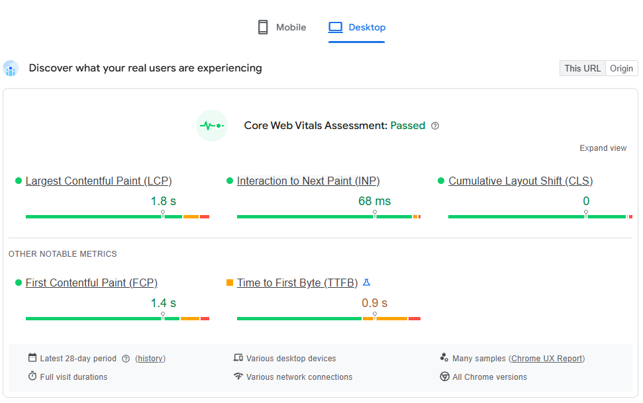Click the Chrome logo next to All Chrome versions
Screen dimensions: 643x403
point(444,377)
